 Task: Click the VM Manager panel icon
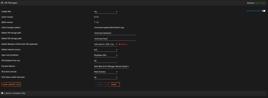[x=2, y=3]
